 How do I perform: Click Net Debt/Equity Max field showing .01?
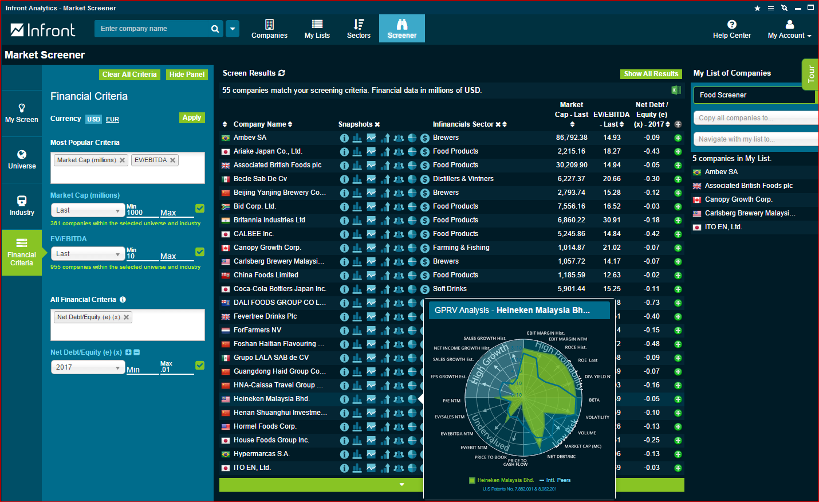click(176, 369)
